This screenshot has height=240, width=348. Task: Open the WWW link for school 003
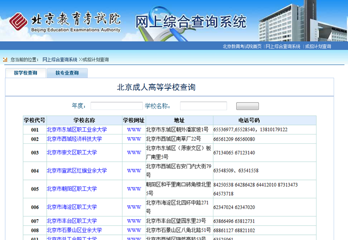coord(134,153)
